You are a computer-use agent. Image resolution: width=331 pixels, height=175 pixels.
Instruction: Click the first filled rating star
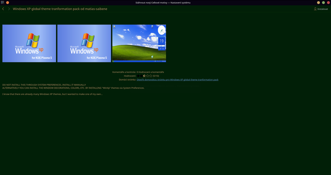(139, 76)
